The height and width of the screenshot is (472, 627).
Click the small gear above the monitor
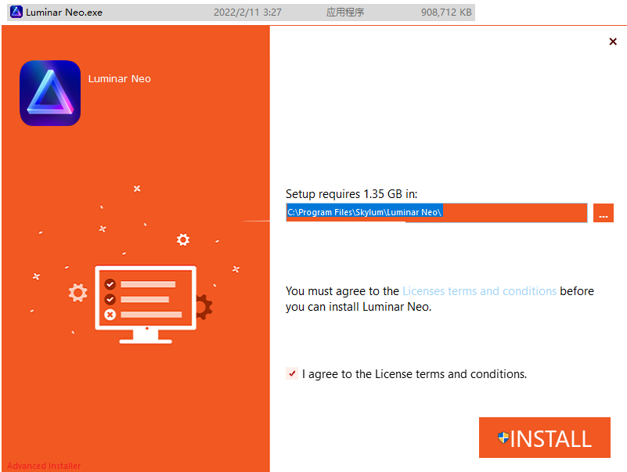(182, 240)
